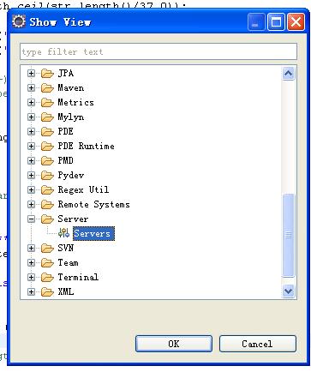Select the Team tree item

(68, 262)
